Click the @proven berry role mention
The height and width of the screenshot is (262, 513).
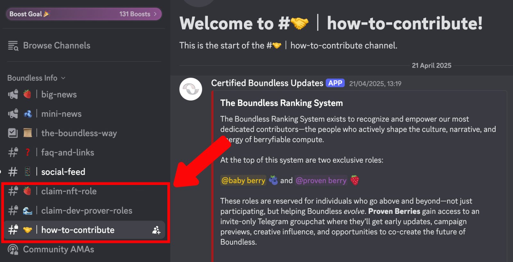point(321,180)
